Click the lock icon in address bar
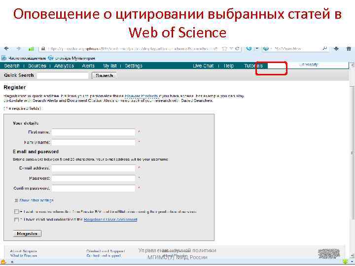Image resolution: width=355 pixels, height=266 pixels. [x=43, y=49]
